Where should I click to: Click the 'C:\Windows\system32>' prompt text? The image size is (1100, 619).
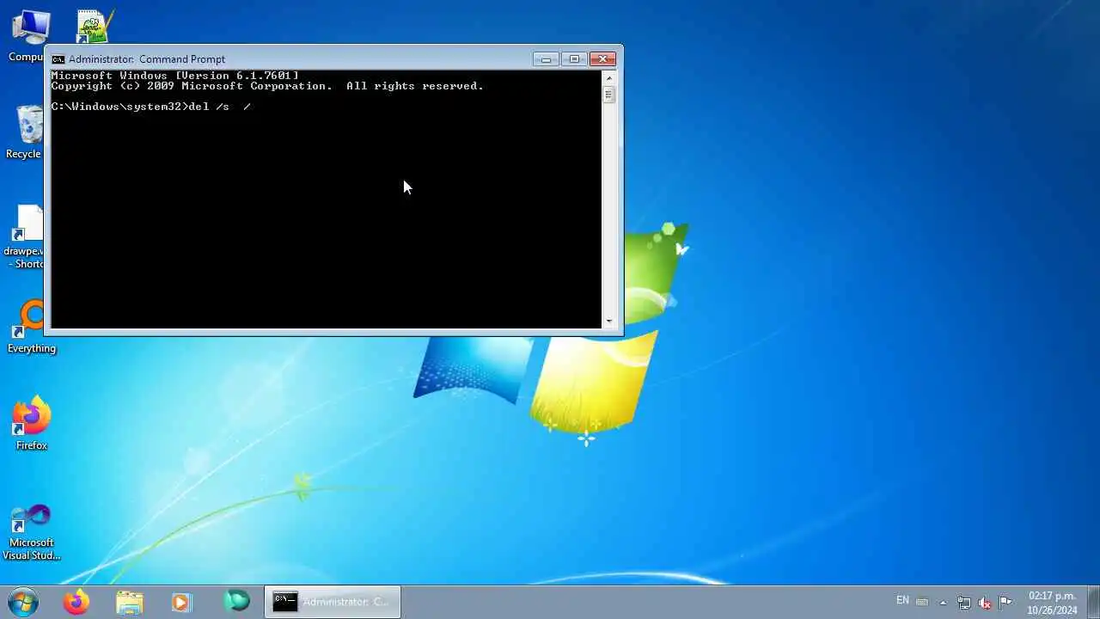click(x=119, y=107)
